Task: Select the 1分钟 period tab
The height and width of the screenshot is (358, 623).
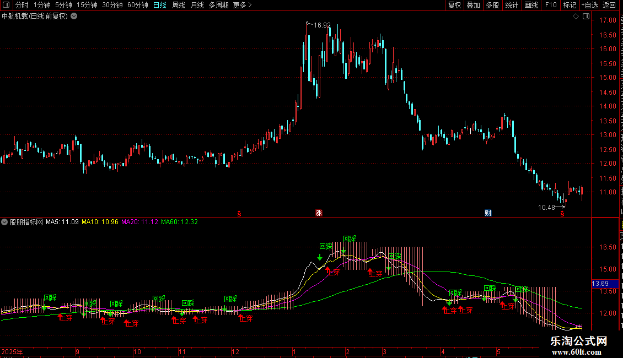Action: tap(42, 5)
